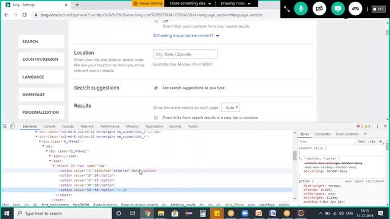Switch to the Audits tab
Screen dimensions: 390x219
click(193, 126)
